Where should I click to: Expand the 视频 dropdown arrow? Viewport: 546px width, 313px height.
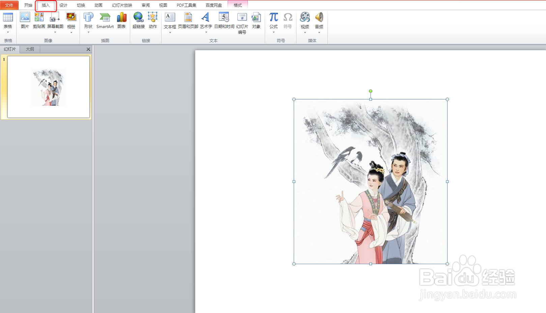pyautogui.click(x=305, y=32)
